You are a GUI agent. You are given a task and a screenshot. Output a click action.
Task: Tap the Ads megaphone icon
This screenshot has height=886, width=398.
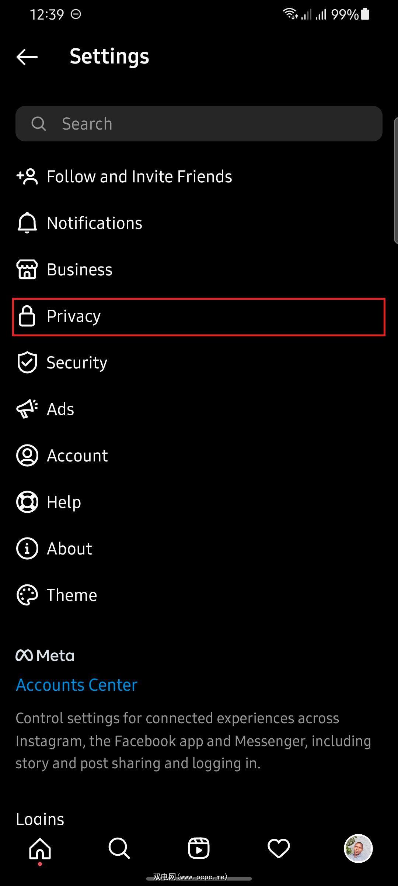pyautogui.click(x=27, y=409)
